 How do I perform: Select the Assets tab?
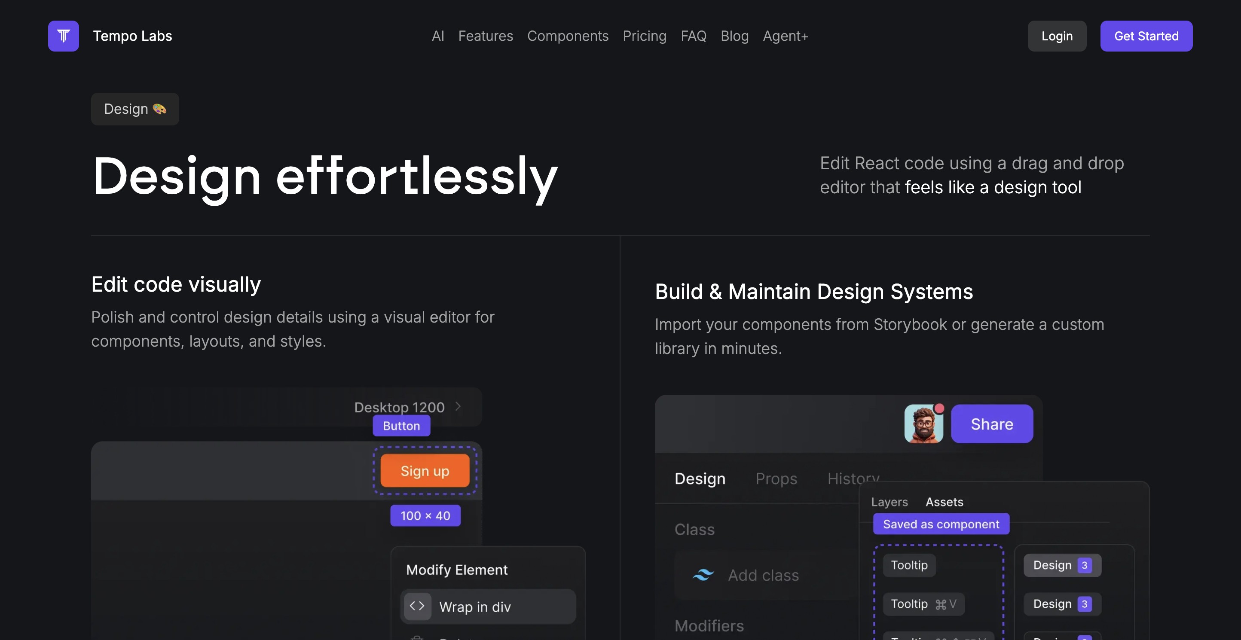(x=944, y=502)
